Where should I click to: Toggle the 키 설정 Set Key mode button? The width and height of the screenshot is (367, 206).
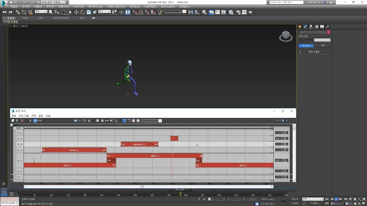[x=295, y=203]
